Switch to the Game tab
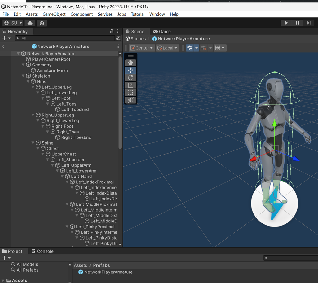 pyautogui.click(x=162, y=31)
